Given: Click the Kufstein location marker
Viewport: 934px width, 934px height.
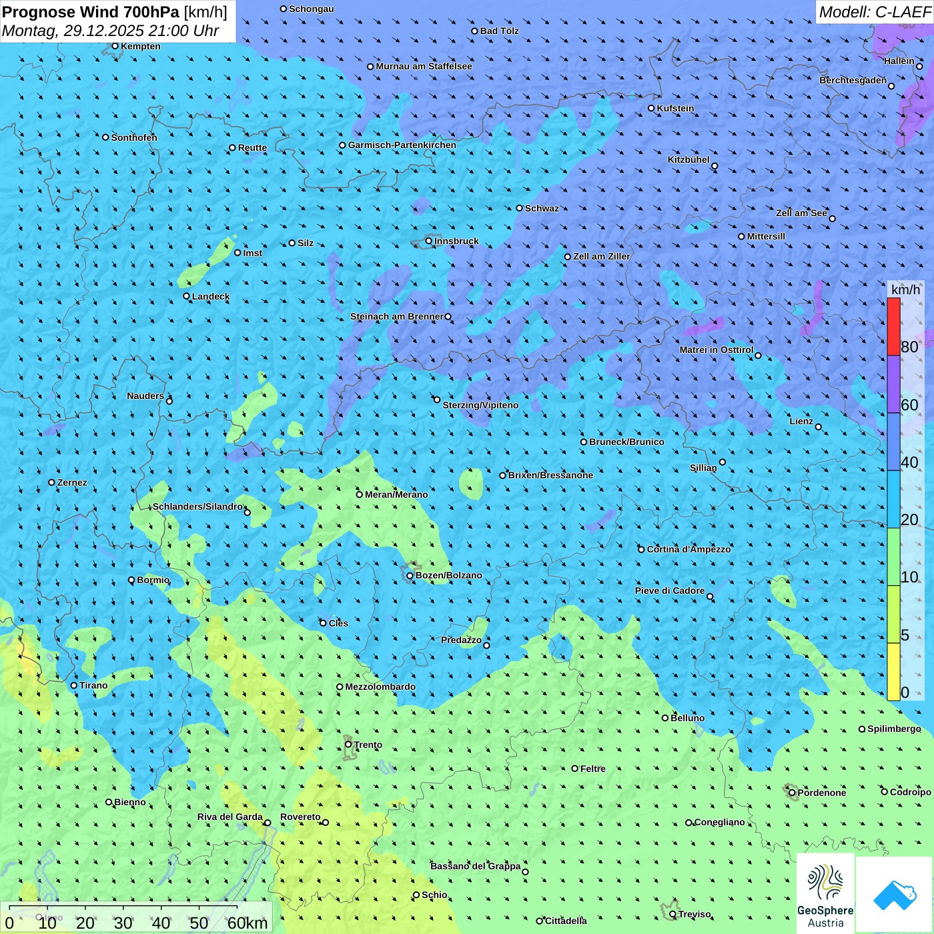Looking at the screenshot, I should coord(652,108).
